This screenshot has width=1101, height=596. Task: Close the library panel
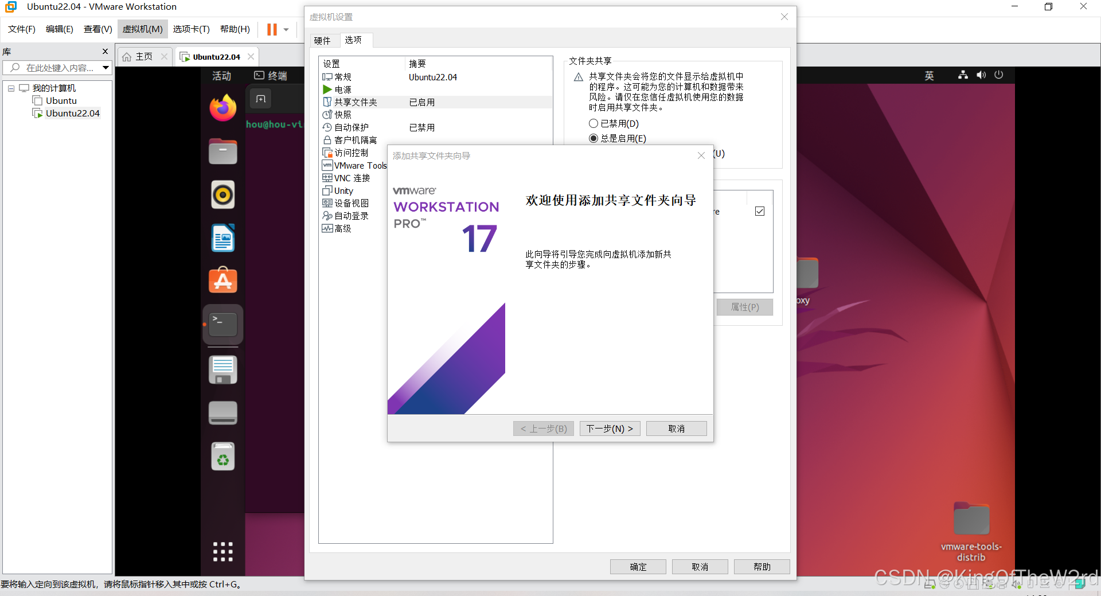105,51
